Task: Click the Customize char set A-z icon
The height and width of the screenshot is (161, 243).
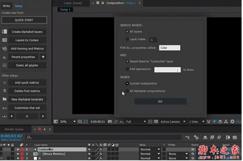Action: pyautogui.click(x=4, y=108)
